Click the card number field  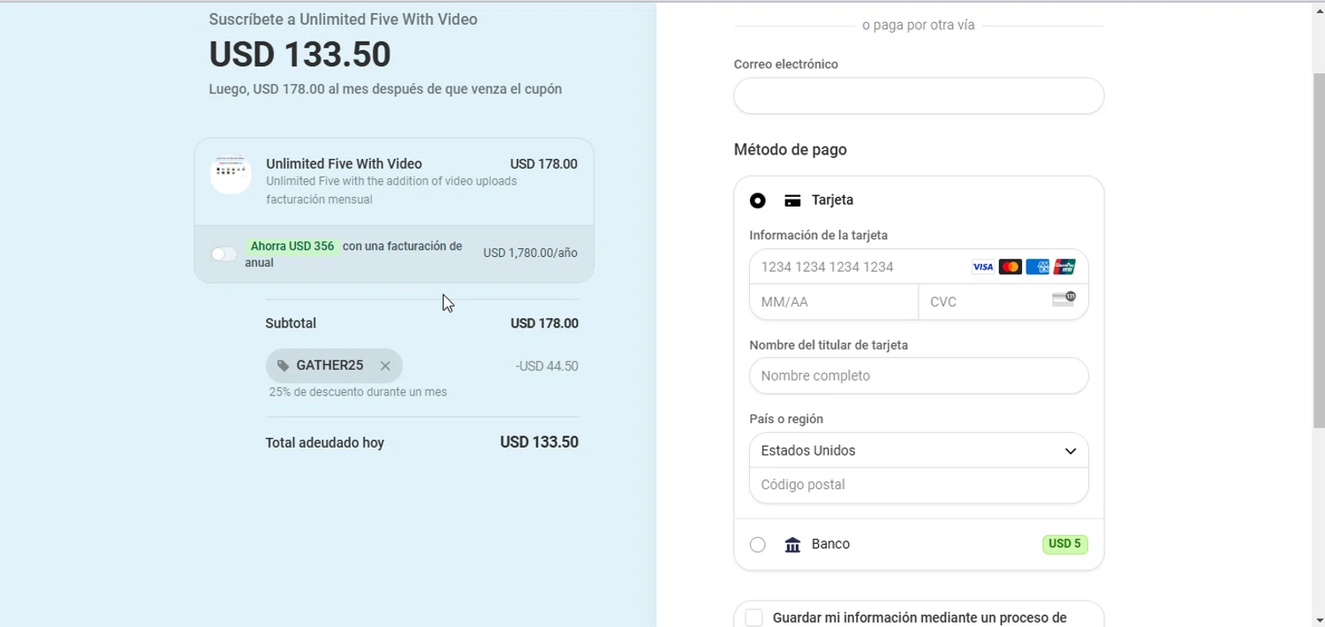pyautogui.click(x=919, y=267)
